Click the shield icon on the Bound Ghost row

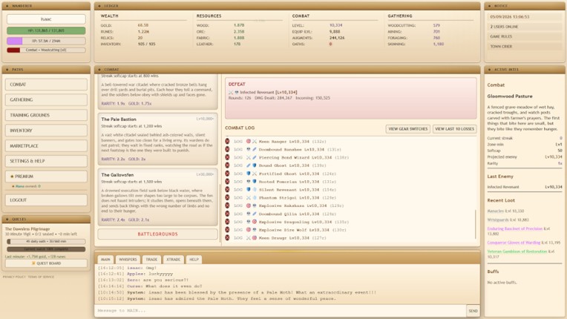255,165
